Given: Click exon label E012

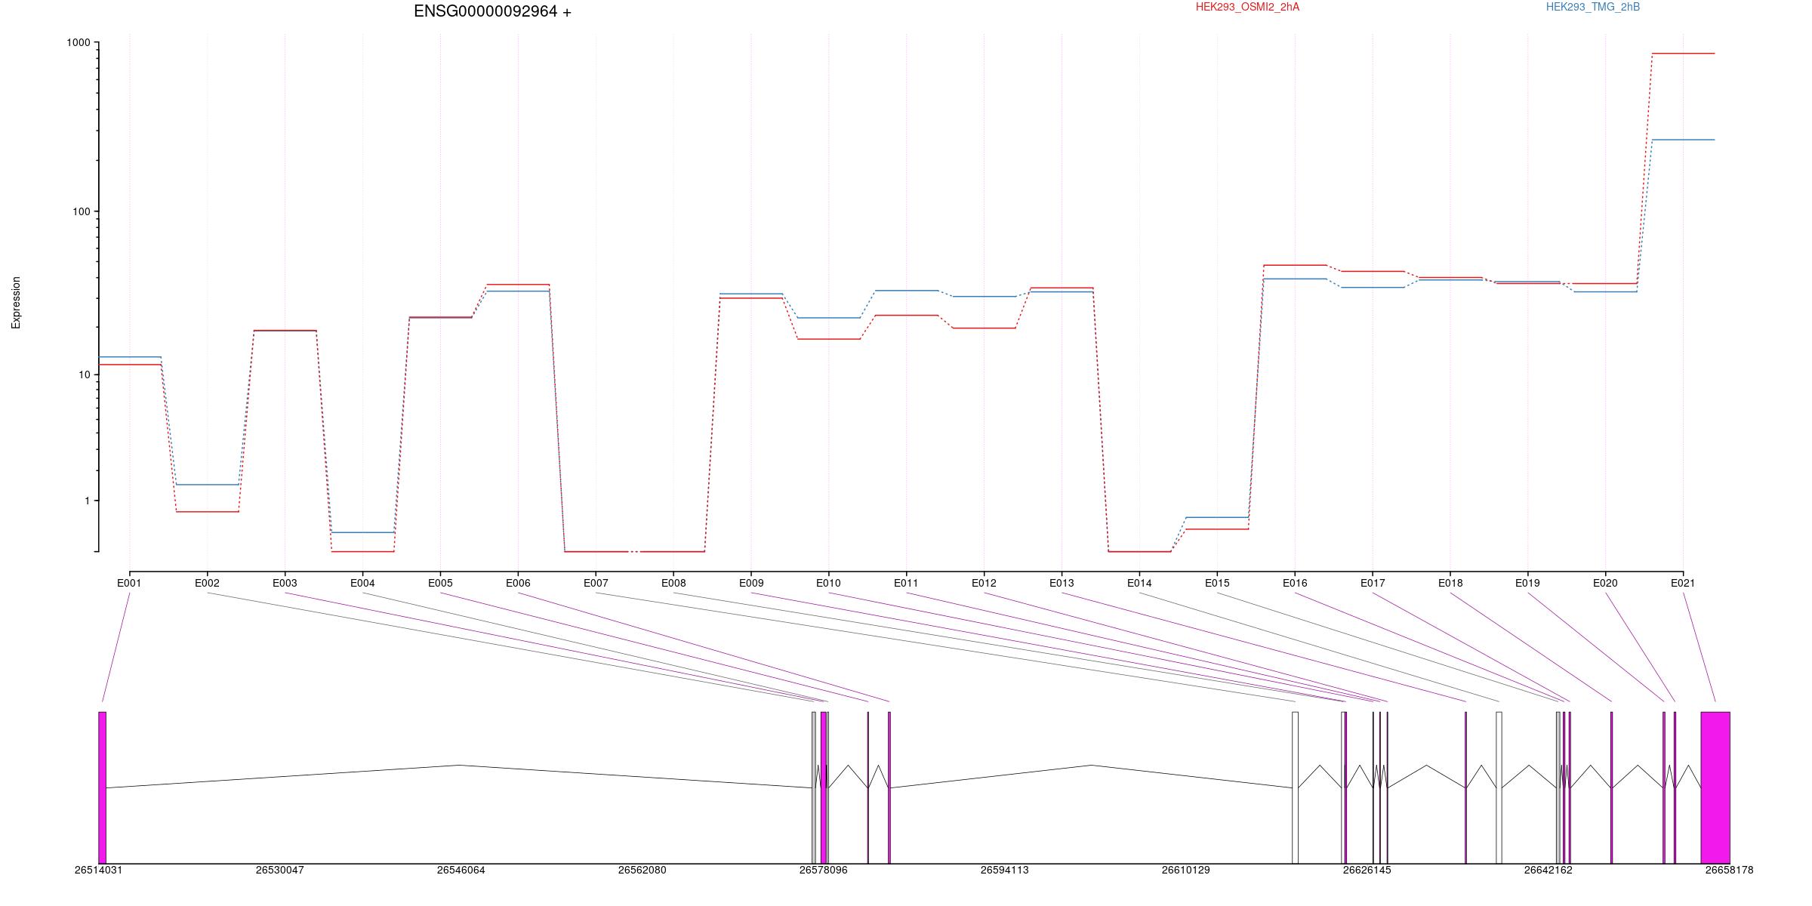Looking at the screenshot, I should pyautogui.click(x=984, y=583).
